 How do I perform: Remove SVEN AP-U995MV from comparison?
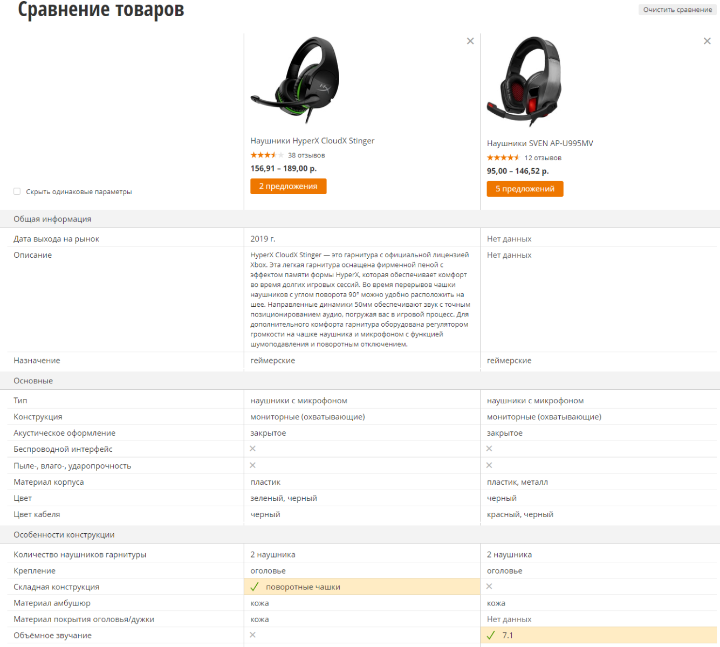coord(707,41)
